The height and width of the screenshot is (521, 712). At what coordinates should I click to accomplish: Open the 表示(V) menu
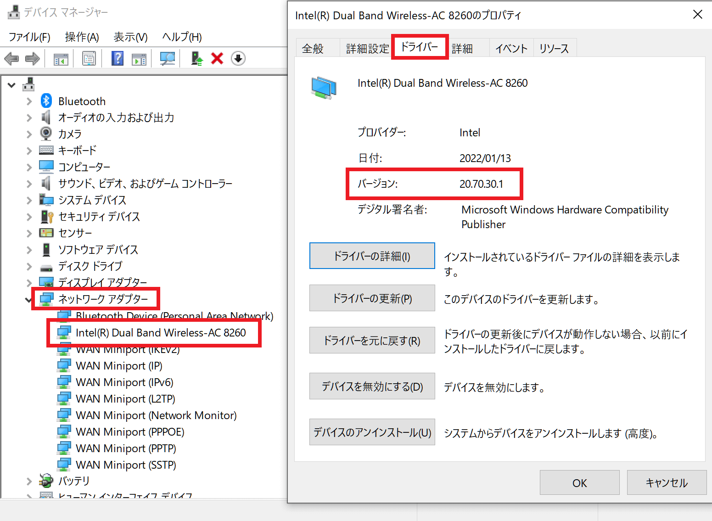(x=130, y=37)
